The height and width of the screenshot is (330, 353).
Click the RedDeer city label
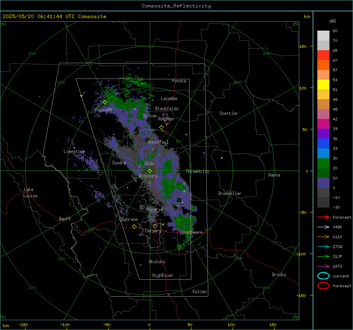[x=166, y=119]
